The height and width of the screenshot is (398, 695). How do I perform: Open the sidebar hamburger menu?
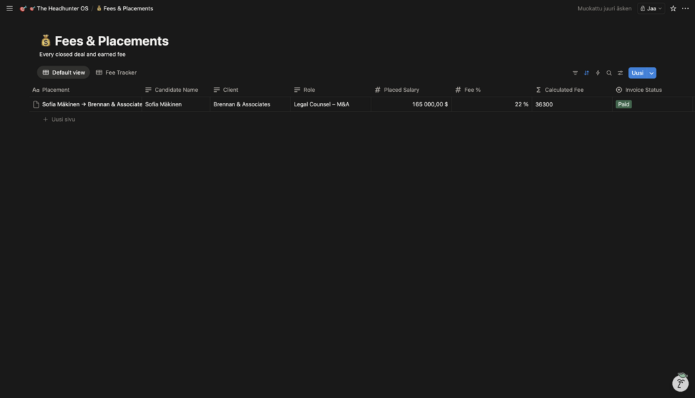tap(9, 8)
